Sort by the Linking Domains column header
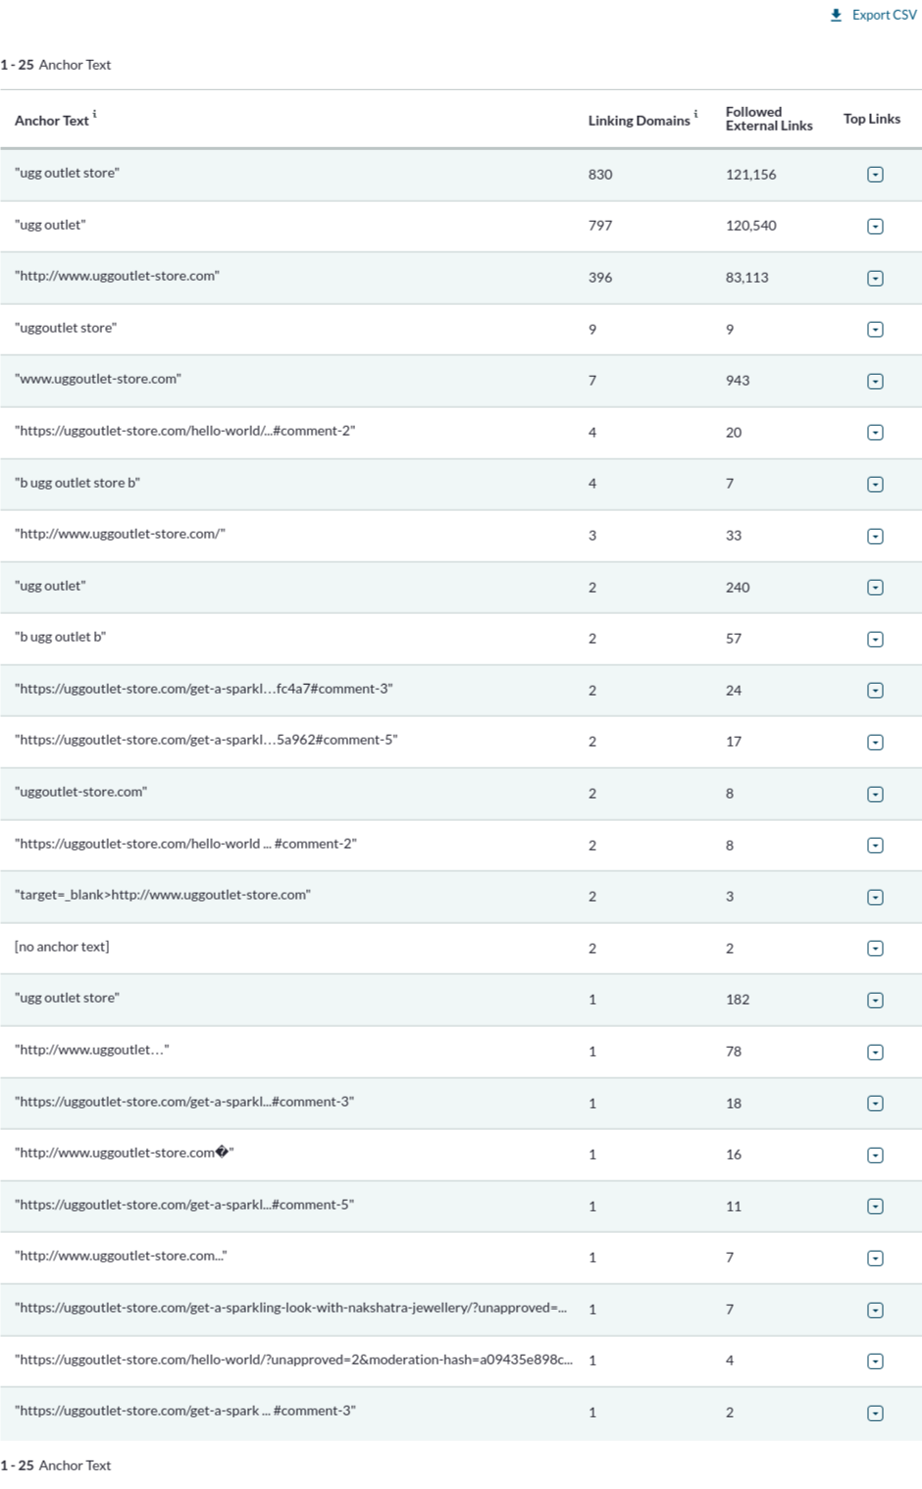922x1489 pixels. pyautogui.click(x=639, y=121)
